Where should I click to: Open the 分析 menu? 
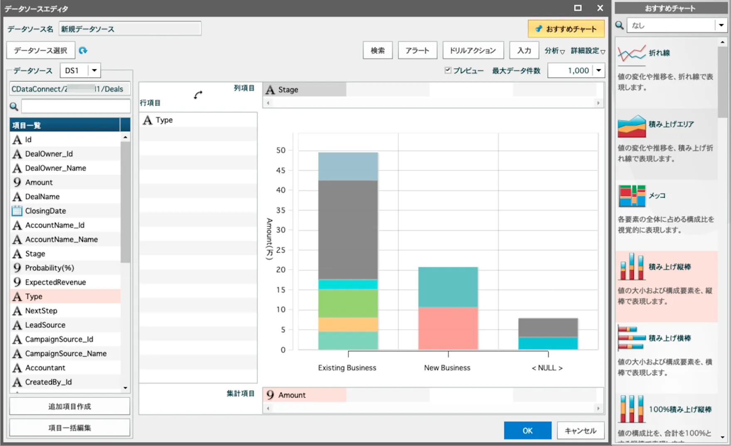(x=554, y=51)
